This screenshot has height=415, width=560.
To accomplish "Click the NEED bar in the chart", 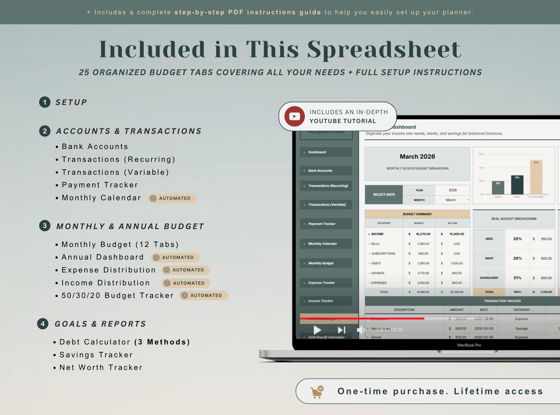I will pyautogui.click(x=498, y=188).
